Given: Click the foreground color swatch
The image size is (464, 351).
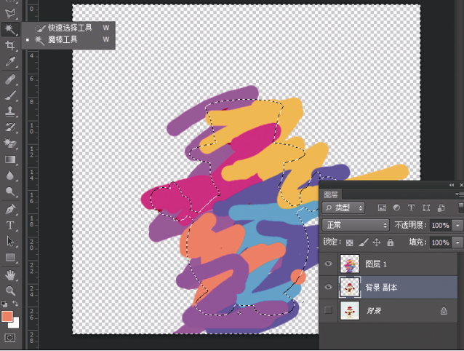Looking at the screenshot, I should tap(7, 317).
